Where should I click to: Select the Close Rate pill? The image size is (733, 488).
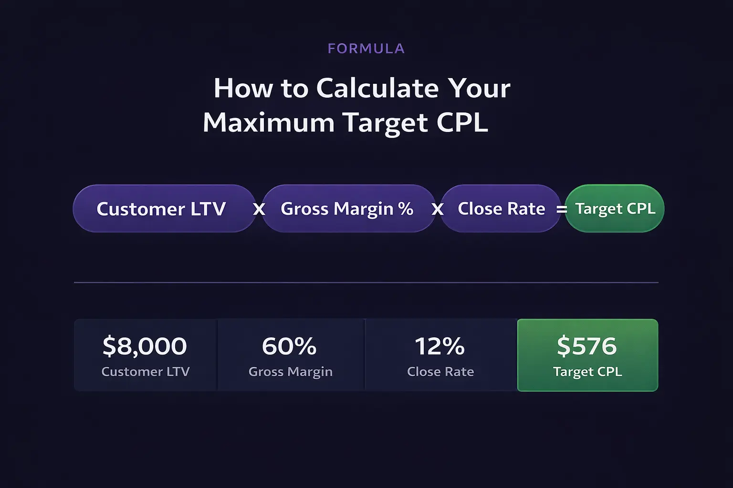click(x=500, y=208)
